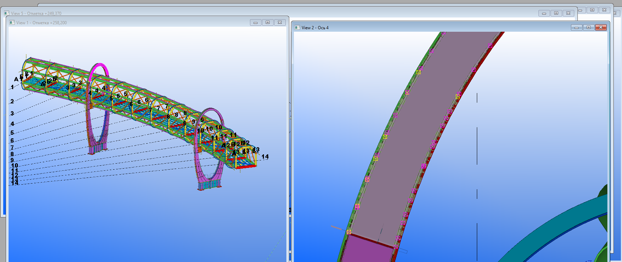
Task: Close the View 1 window
Action: [x=280, y=22]
